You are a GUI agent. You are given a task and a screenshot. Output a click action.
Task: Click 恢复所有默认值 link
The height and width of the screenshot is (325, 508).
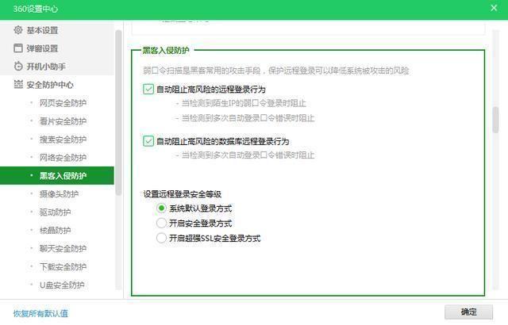40,313
